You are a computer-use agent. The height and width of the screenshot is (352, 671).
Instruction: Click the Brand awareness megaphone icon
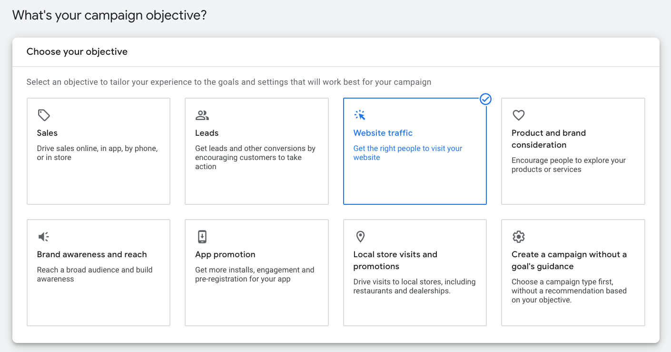coord(43,237)
